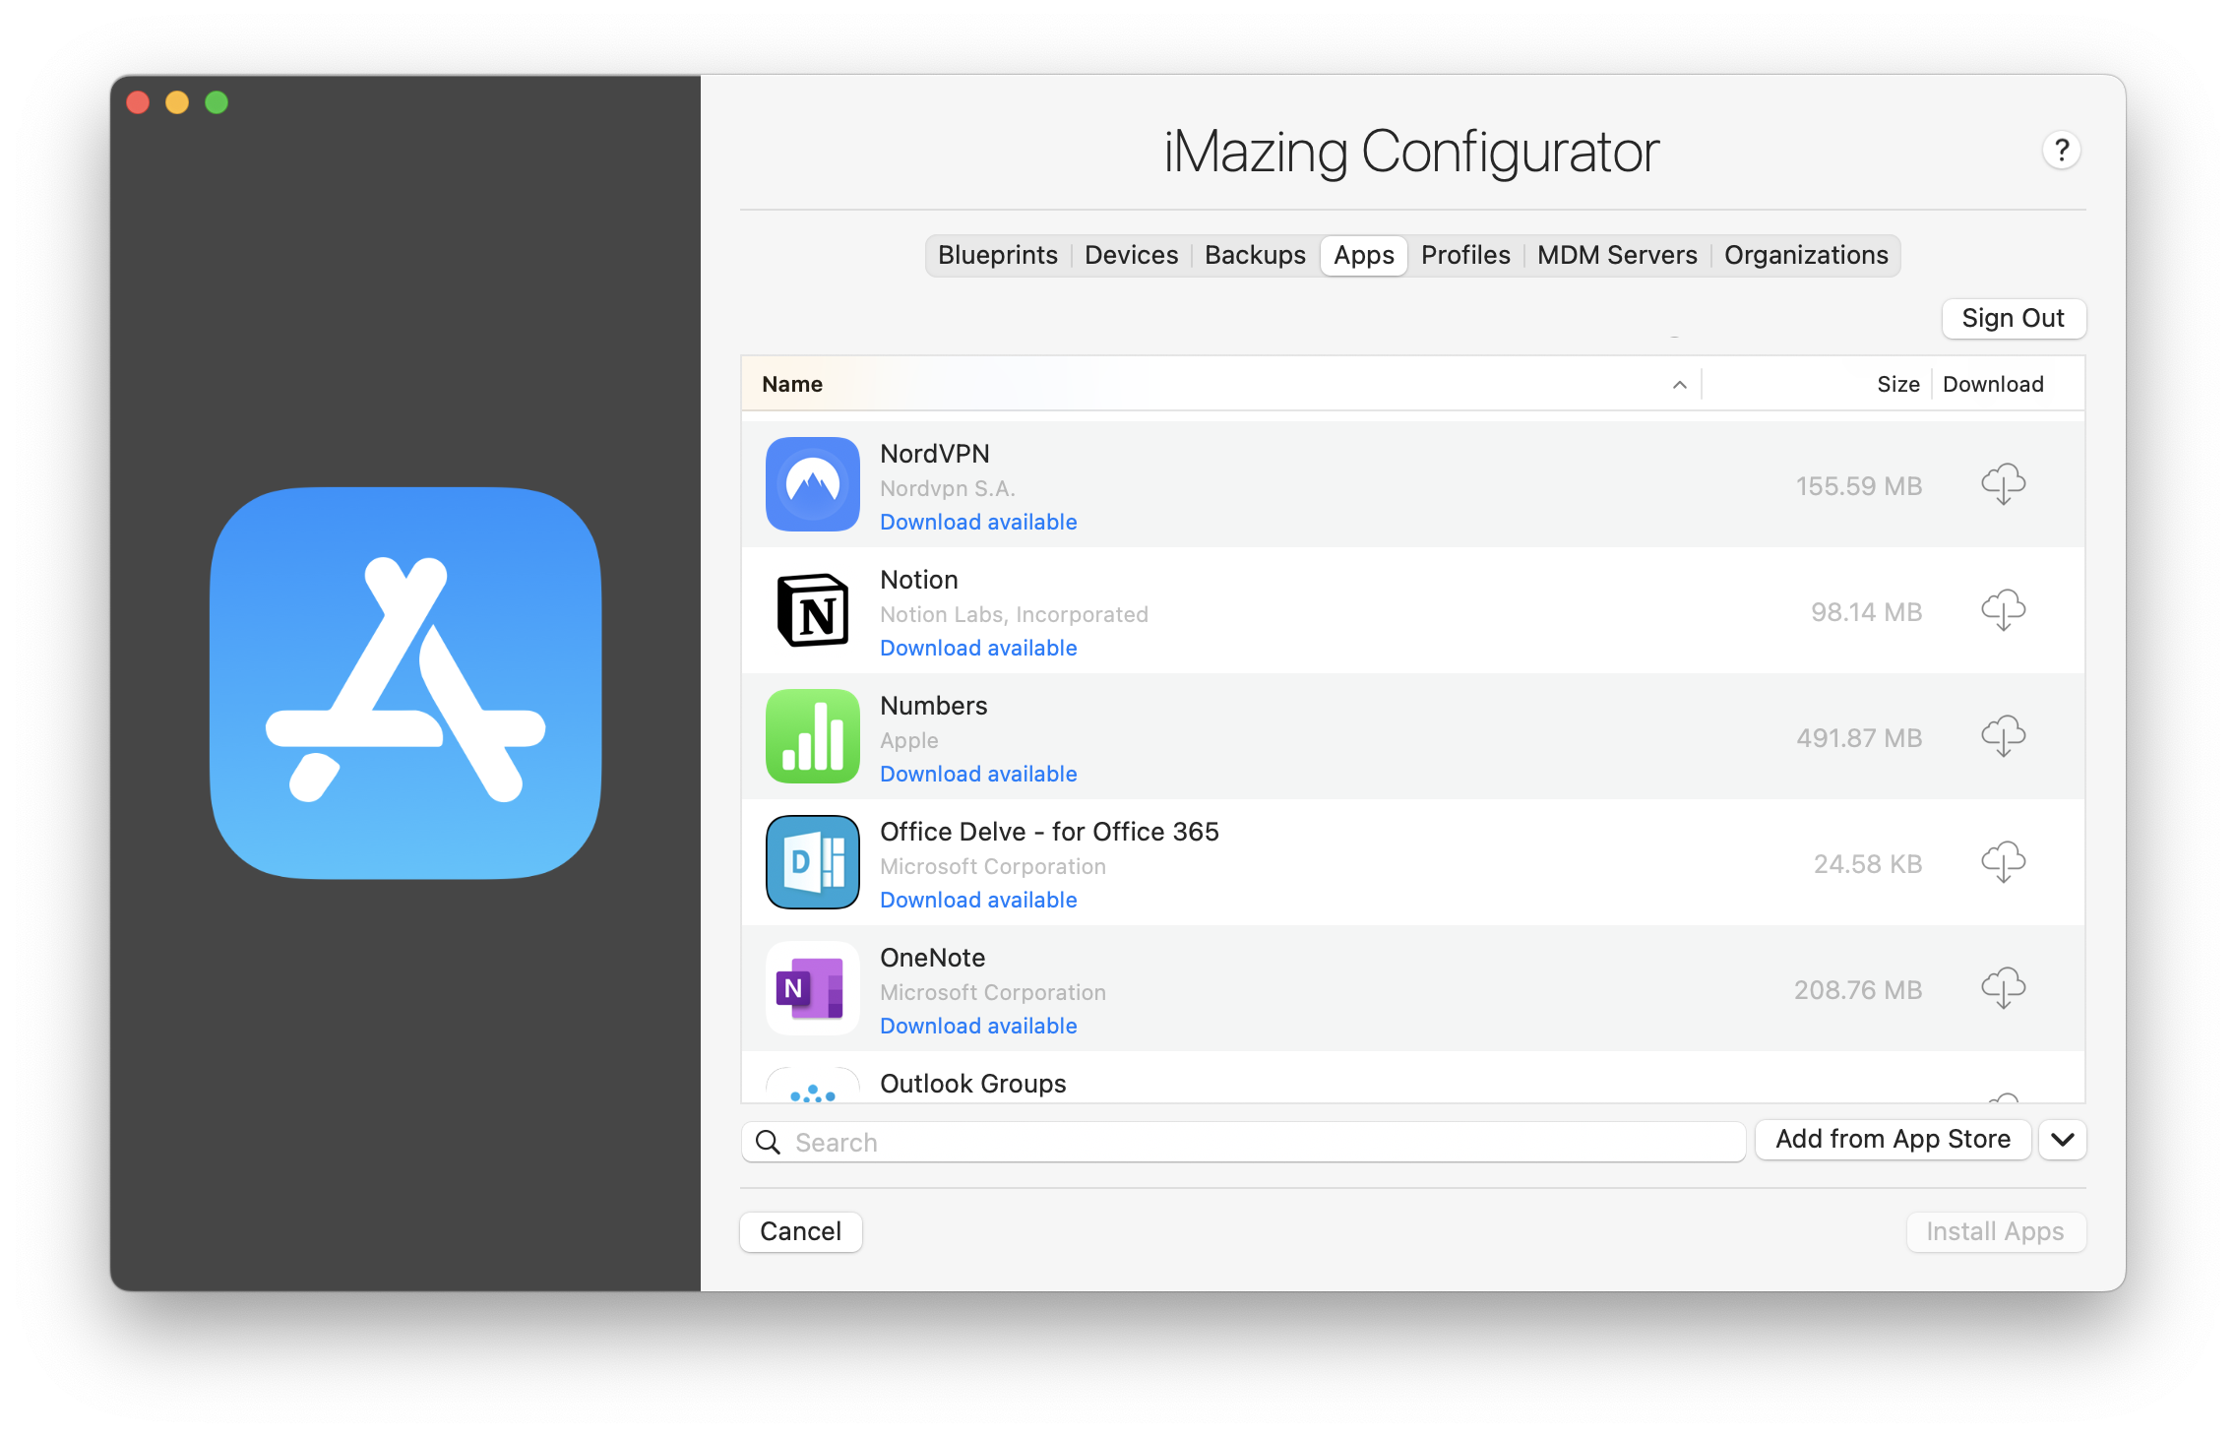Screen dimensions: 2236x1437
Task: Select the Apps tab
Action: [1364, 255]
